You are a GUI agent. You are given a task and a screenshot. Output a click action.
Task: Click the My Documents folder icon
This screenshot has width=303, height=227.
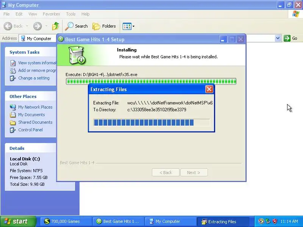13,115
